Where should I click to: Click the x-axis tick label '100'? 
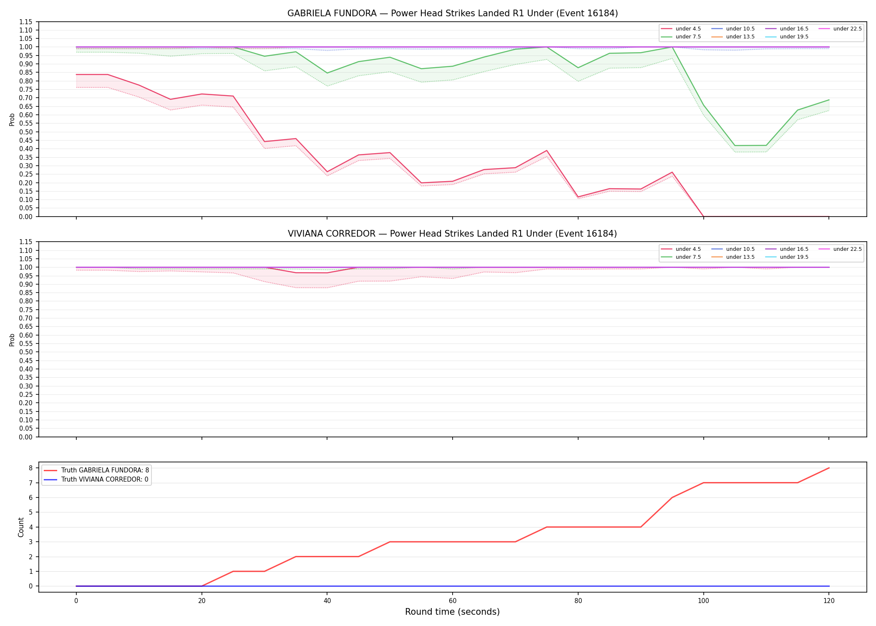[703, 601]
